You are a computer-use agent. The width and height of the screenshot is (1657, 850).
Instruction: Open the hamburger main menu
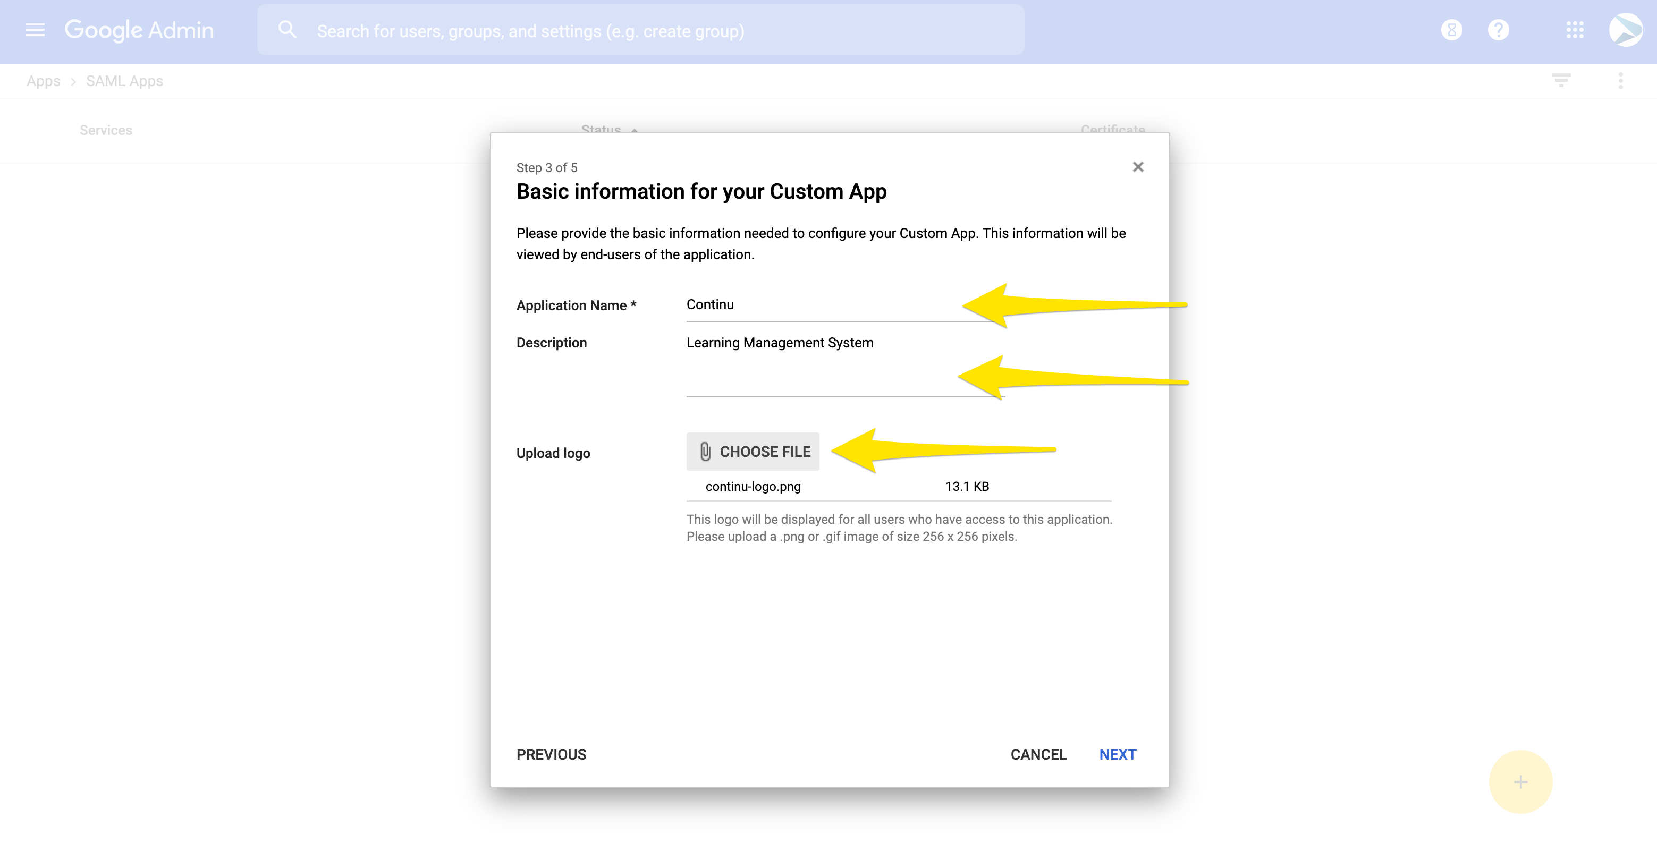[x=35, y=30]
